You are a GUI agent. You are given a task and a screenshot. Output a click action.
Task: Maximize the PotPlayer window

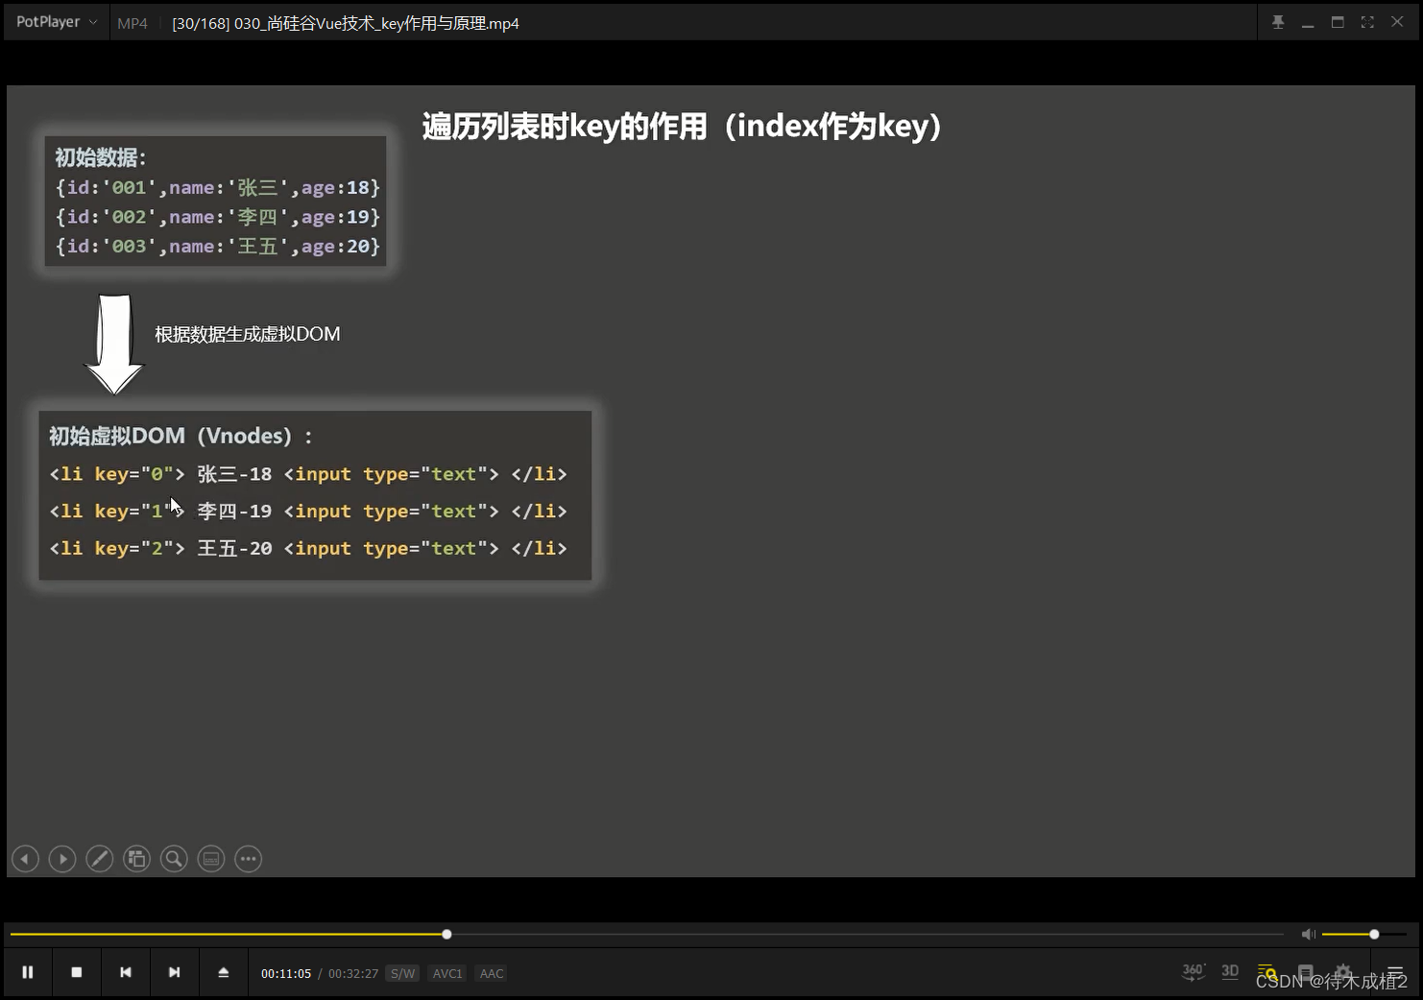[x=1338, y=22]
